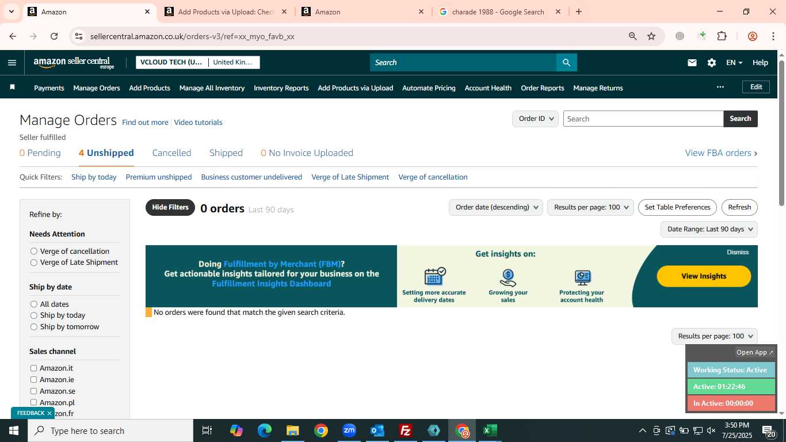Open the View FBA orders link

pos(721,153)
